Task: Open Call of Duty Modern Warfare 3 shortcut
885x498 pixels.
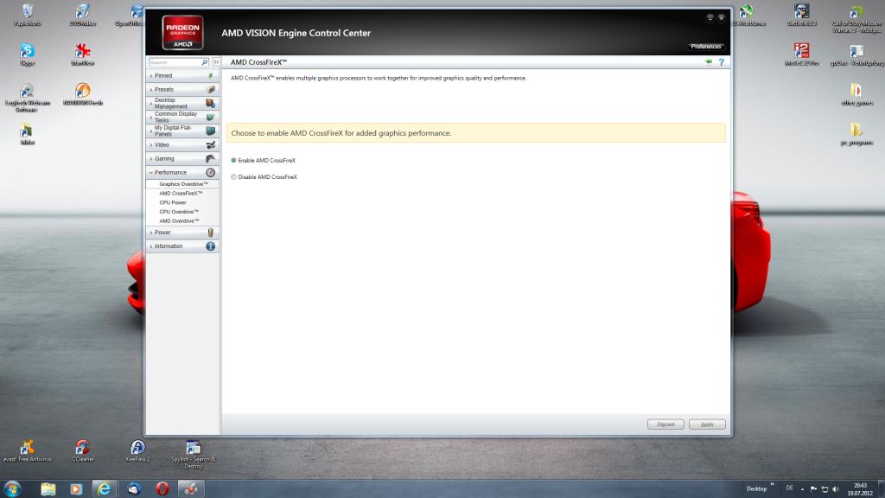Action: (x=856, y=18)
